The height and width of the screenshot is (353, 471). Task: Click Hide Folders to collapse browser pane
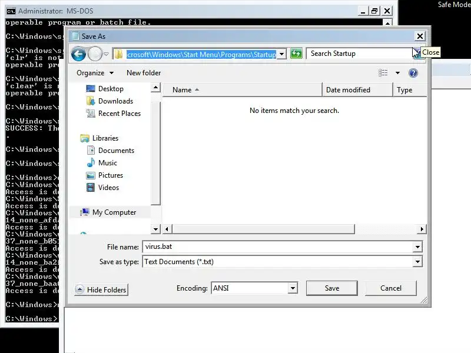point(101,289)
